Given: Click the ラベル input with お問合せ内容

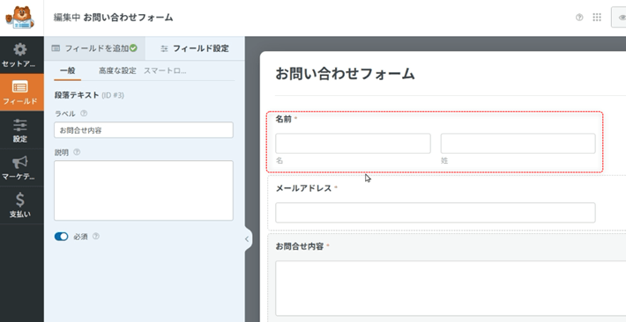Looking at the screenshot, I should point(144,130).
